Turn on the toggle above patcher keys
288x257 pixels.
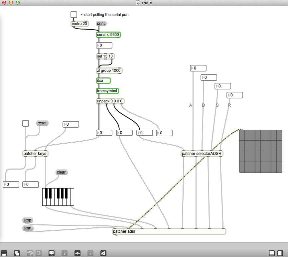(26, 123)
